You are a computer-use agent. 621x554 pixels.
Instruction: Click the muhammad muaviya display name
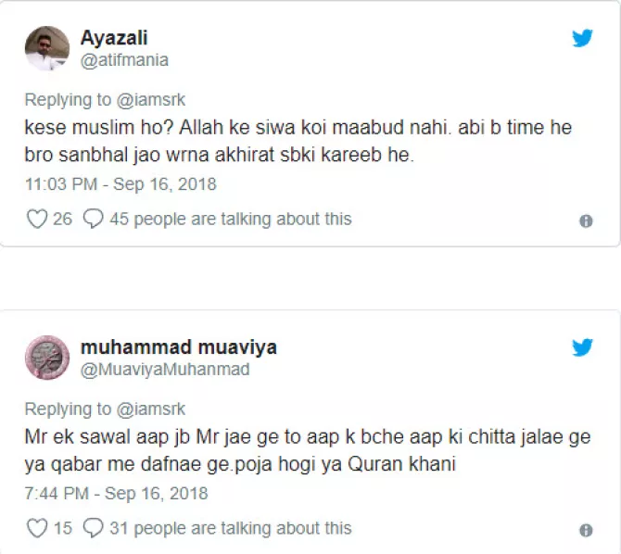point(179,347)
